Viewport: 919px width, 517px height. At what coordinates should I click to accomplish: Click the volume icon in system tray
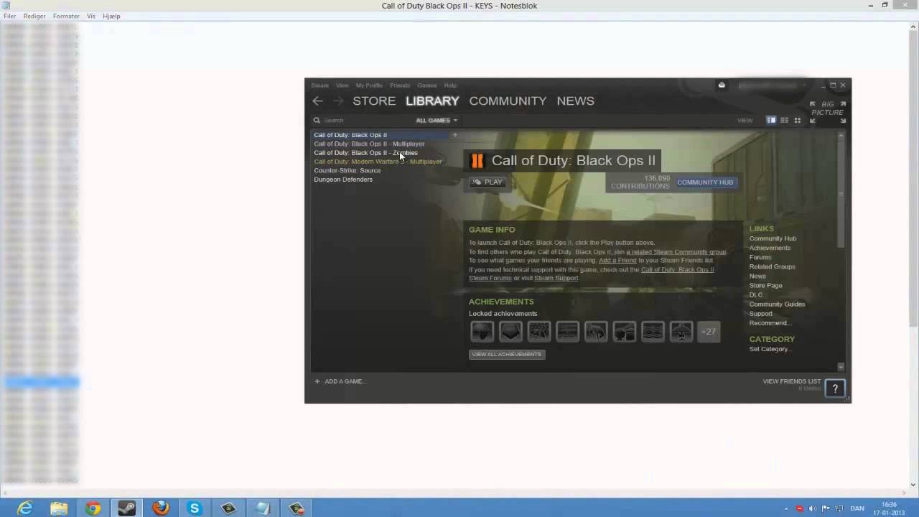813,508
